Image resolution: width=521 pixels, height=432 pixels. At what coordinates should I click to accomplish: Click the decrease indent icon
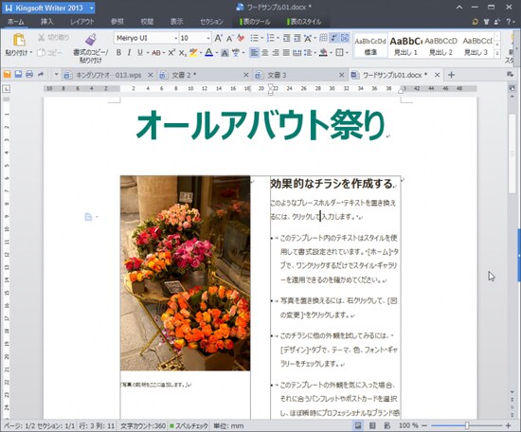(286, 38)
